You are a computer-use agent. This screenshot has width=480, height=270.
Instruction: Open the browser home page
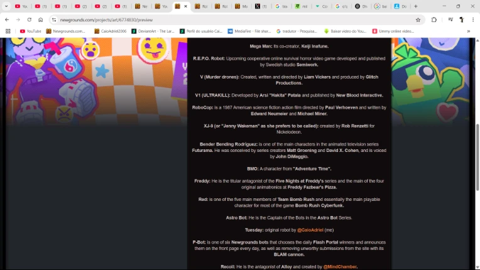point(40,19)
